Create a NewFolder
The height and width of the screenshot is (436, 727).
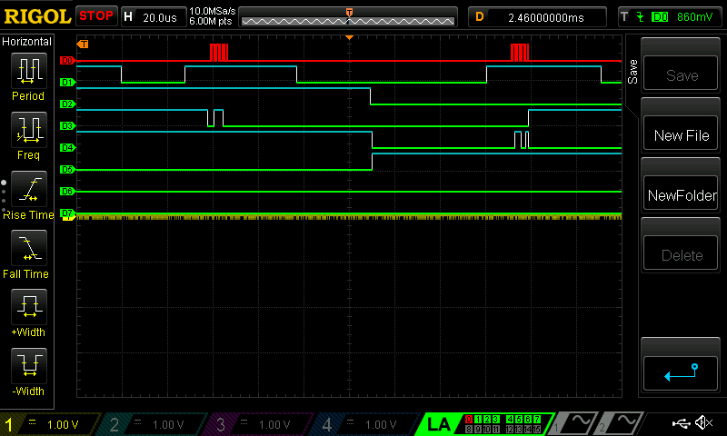coord(681,193)
